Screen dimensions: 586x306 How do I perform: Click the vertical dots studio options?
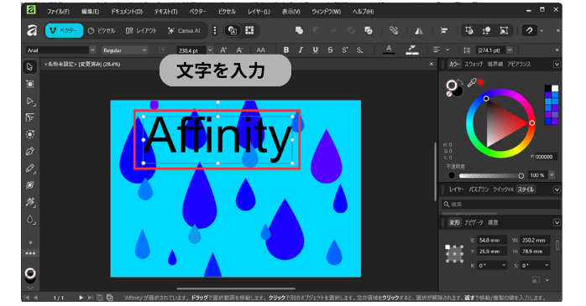pos(215,30)
